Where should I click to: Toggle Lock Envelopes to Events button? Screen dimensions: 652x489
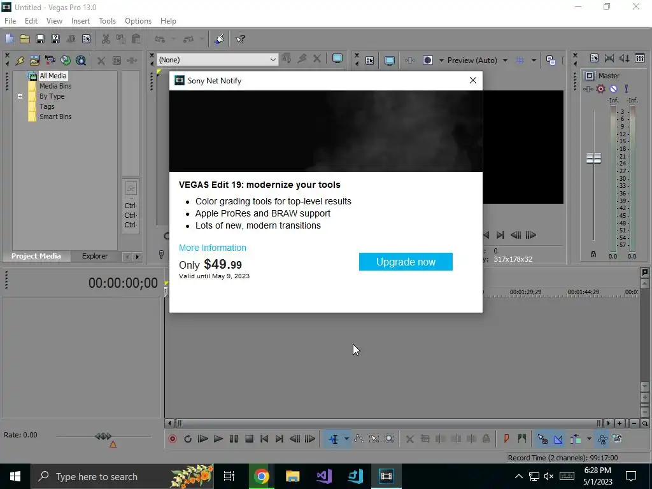coord(602,439)
